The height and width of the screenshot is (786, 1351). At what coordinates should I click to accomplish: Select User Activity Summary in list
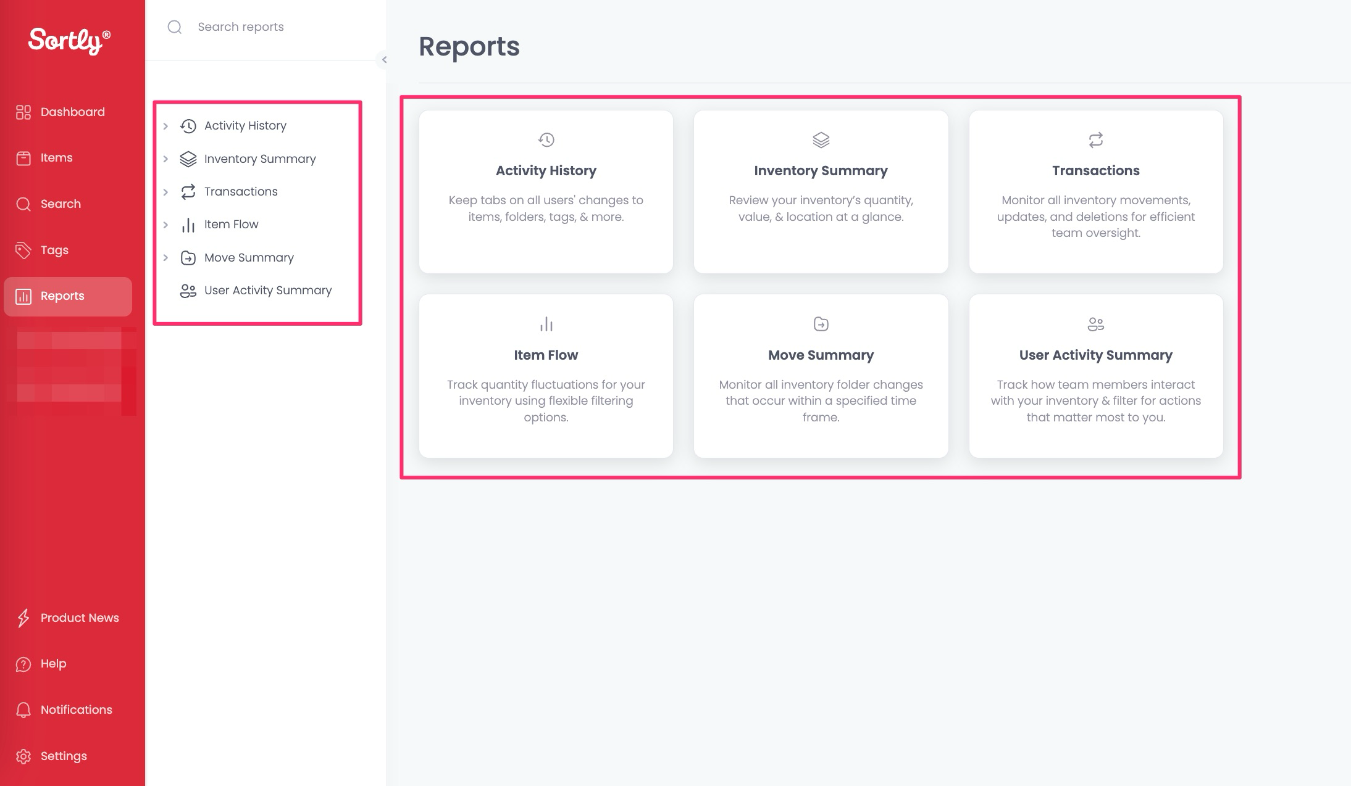click(267, 291)
